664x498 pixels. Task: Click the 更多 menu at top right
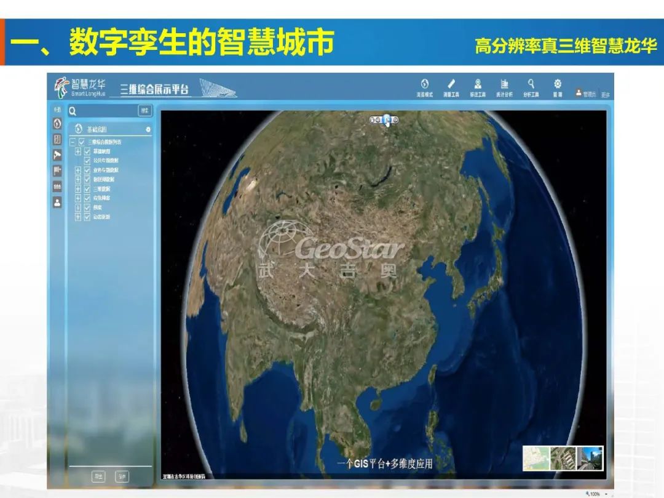pos(606,94)
